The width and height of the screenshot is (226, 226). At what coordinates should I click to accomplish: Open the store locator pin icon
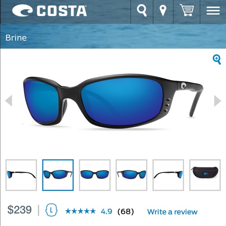tap(163, 11)
